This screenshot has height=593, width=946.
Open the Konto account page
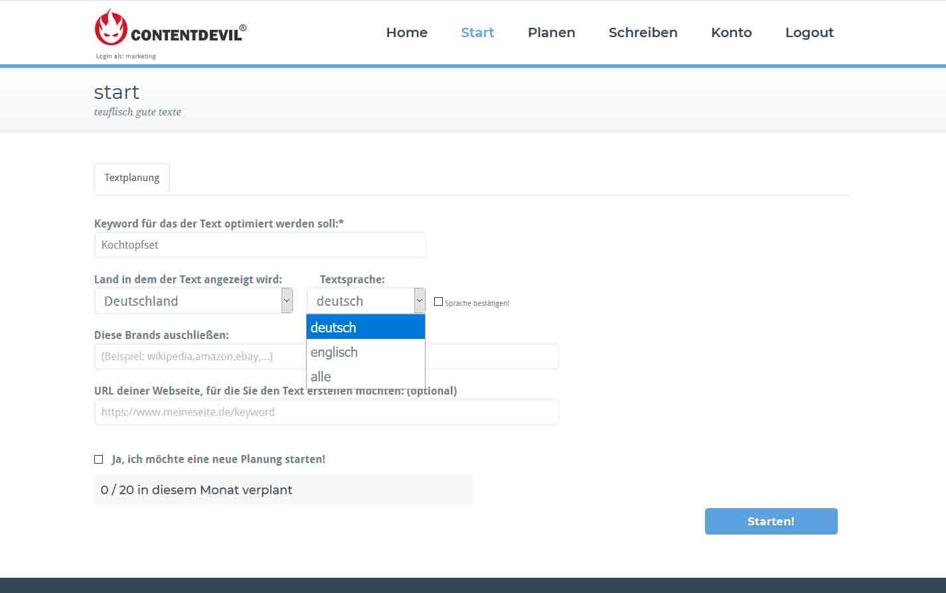pyautogui.click(x=731, y=33)
